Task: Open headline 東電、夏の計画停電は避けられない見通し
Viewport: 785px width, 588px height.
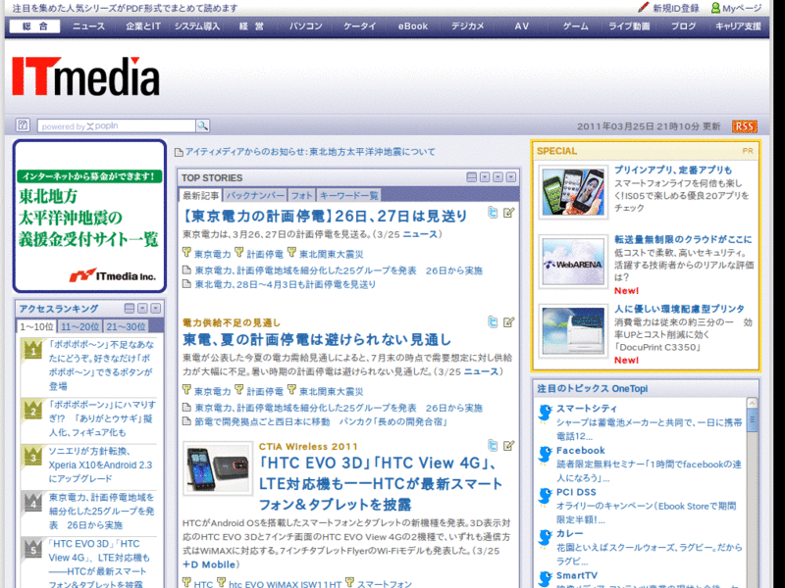Action: pyautogui.click(x=317, y=339)
